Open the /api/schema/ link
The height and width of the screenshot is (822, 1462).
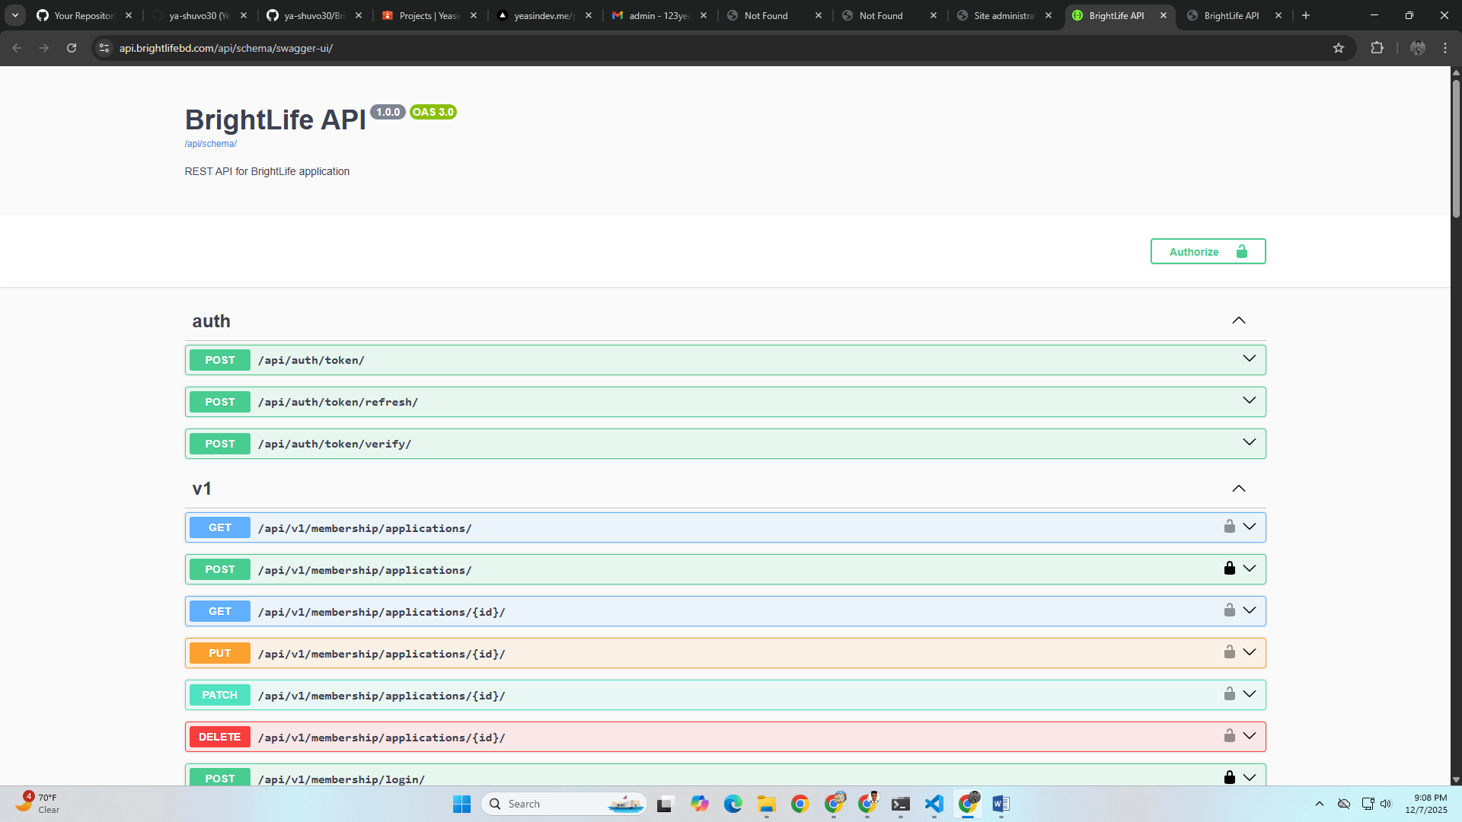pyautogui.click(x=209, y=143)
